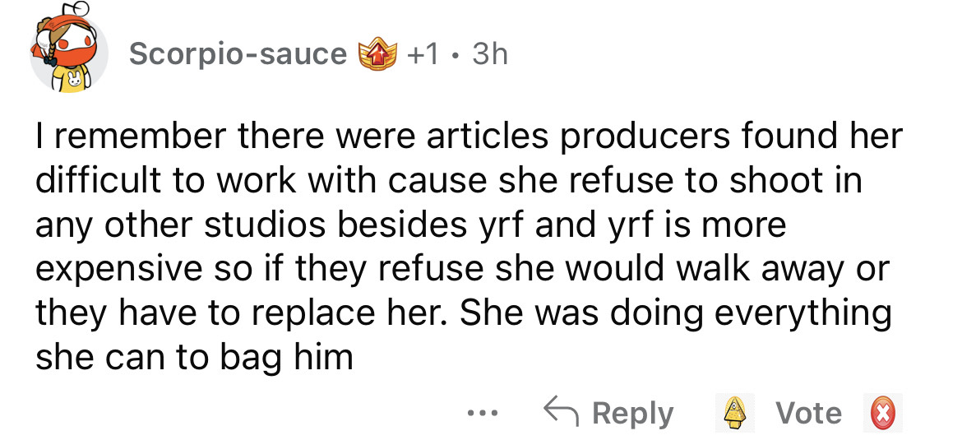
Task: Click the bunny emblem on avatar's shirt
Action: pos(76,78)
